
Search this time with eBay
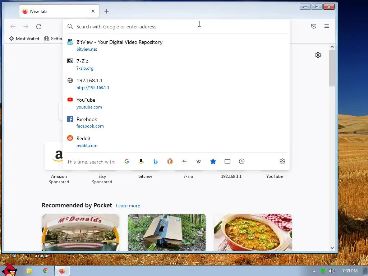[x=184, y=161]
